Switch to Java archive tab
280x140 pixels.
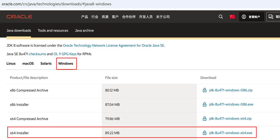(84, 31)
